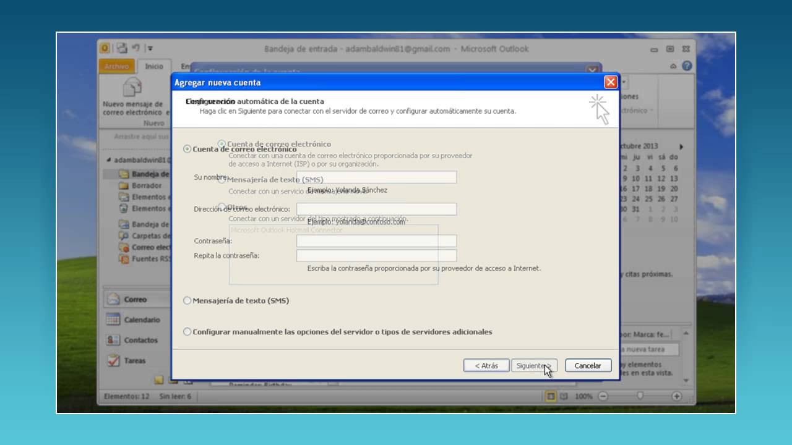Choose the 'Mensajería de texto (SMS)' radio option

[x=187, y=300]
